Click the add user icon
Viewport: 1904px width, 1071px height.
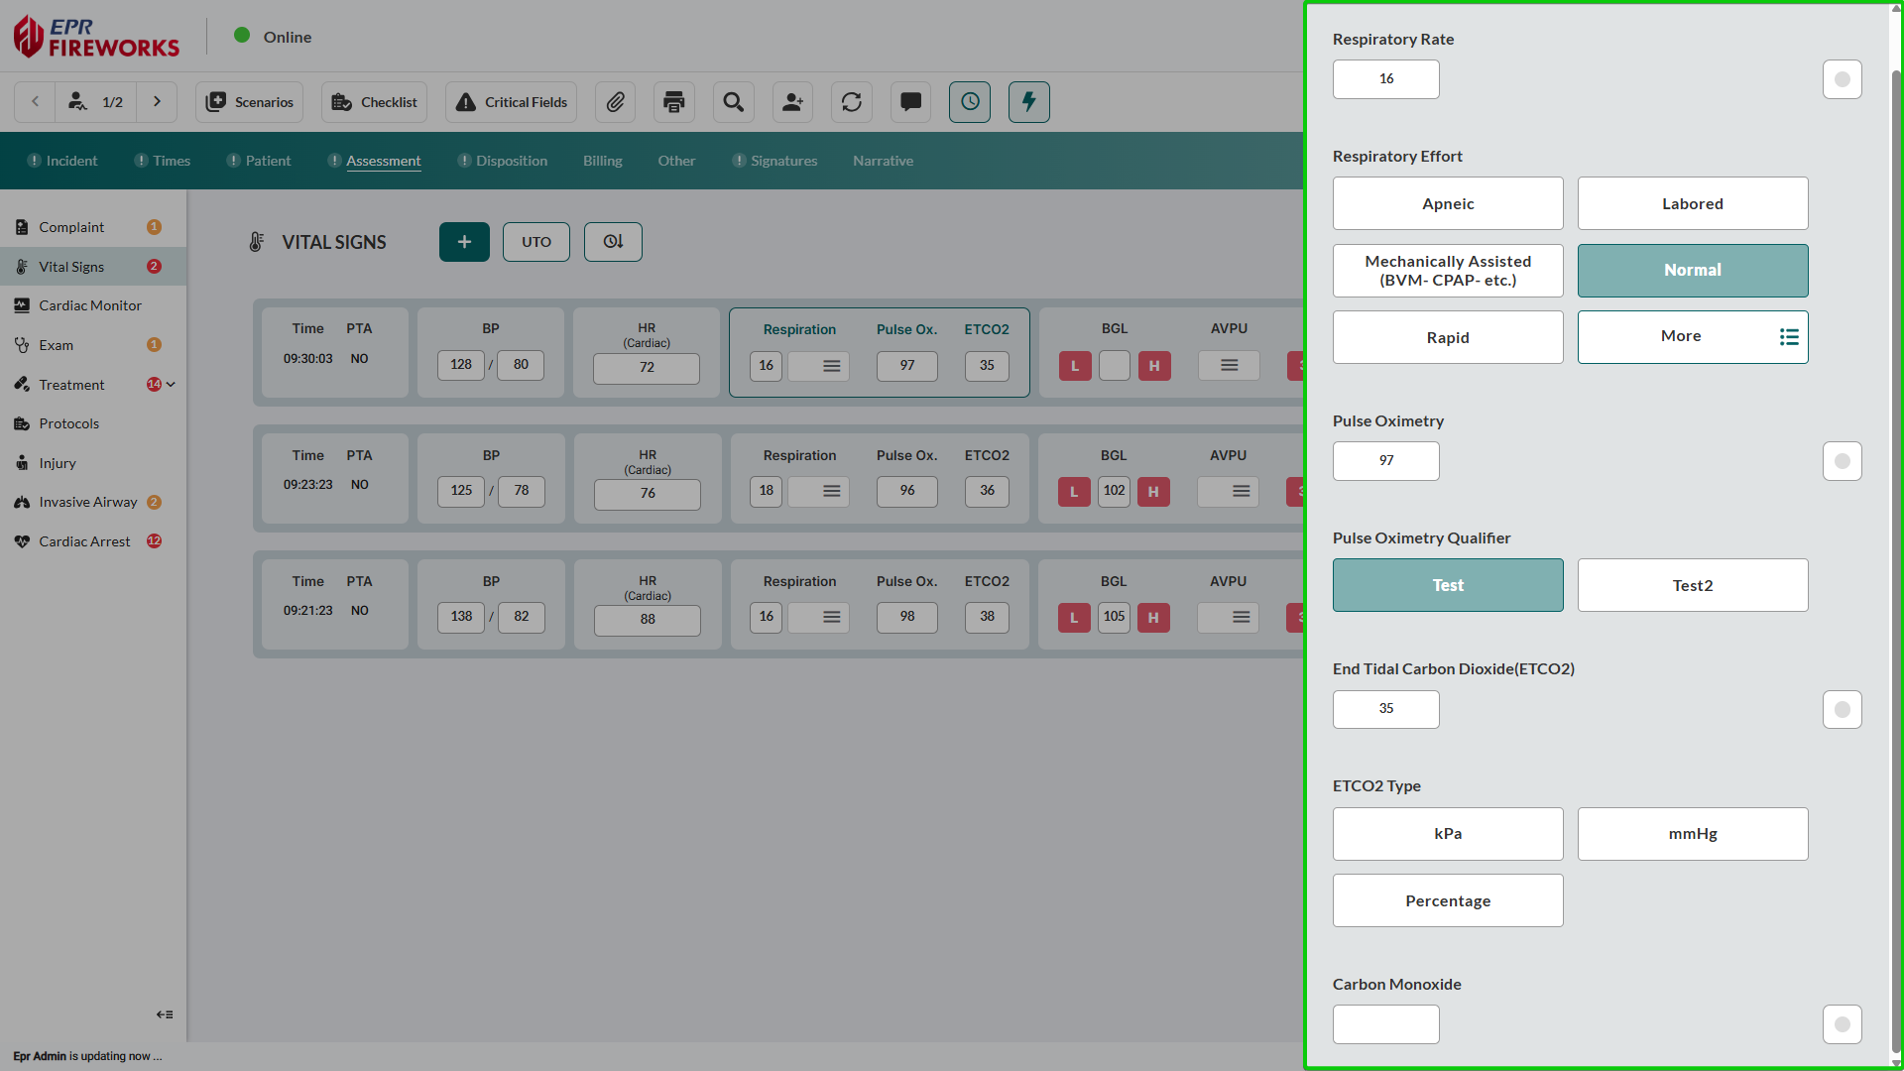tap(792, 102)
